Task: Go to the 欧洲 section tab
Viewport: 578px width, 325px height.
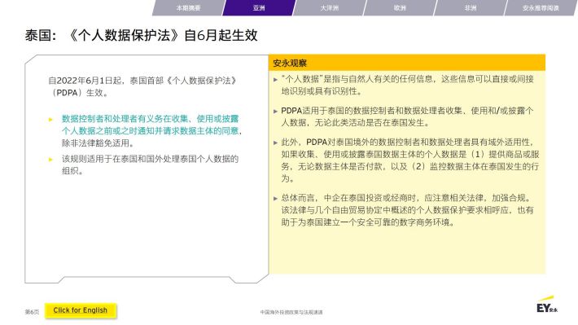Action: (x=400, y=8)
